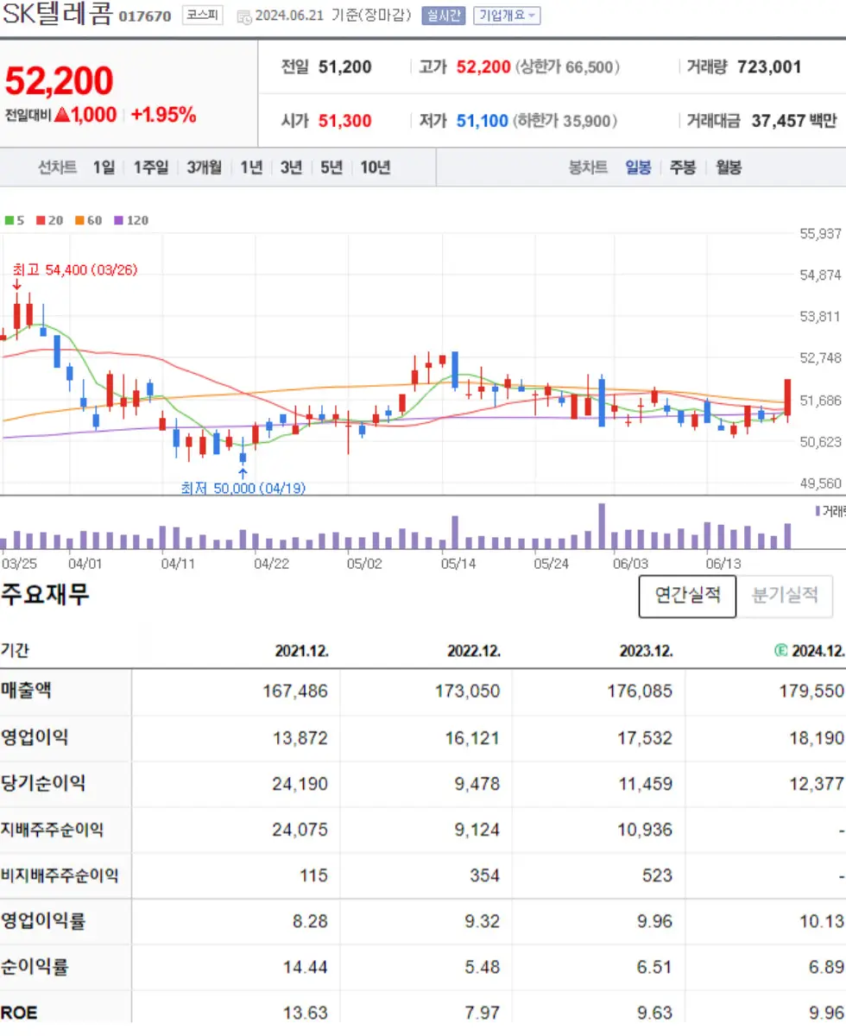Click the 2022 매출액 value 173,050
Screen dimensions: 846x1036
pyautogui.click(x=468, y=692)
